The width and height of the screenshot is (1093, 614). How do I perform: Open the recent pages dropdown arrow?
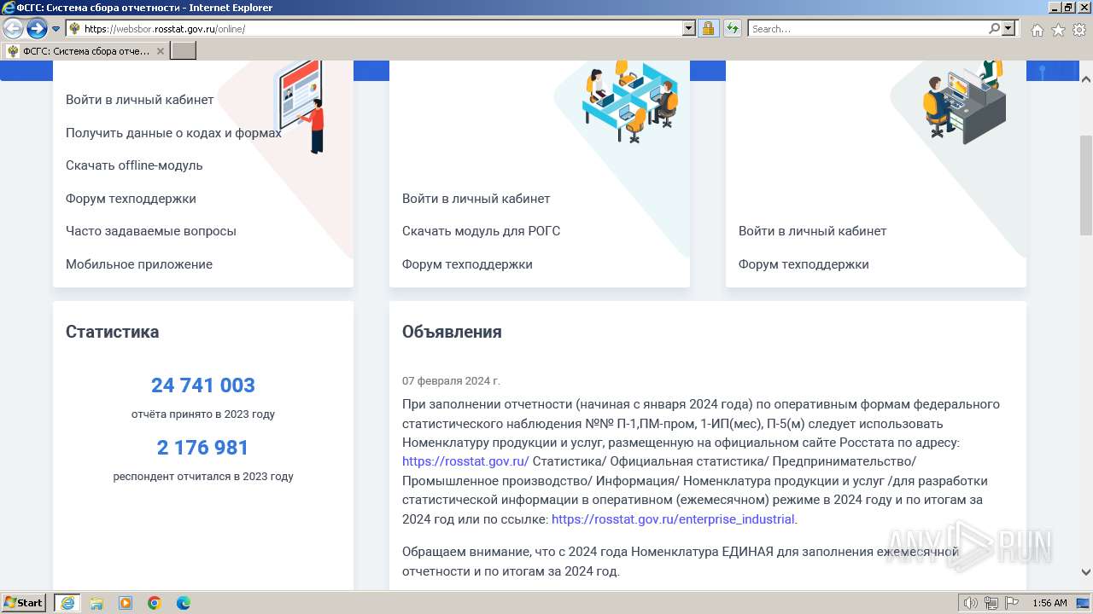click(56, 29)
